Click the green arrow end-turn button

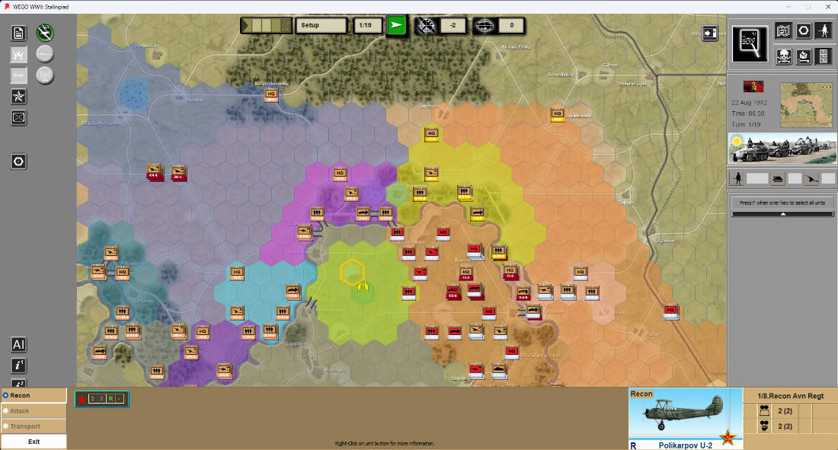coord(397,25)
